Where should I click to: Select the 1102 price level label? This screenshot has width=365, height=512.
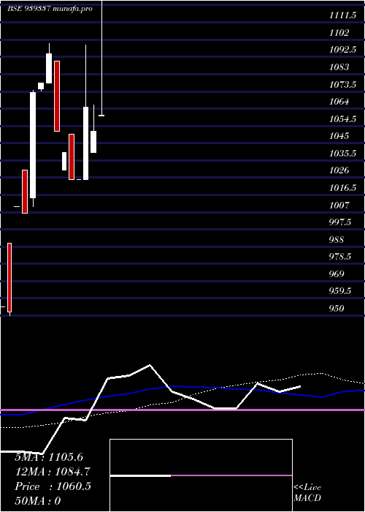339,33
